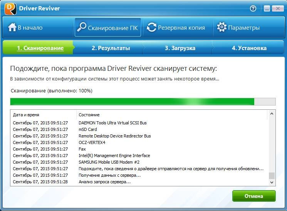Click the house icon for В начало
Viewport: 287px width, 211px height.
(12, 27)
